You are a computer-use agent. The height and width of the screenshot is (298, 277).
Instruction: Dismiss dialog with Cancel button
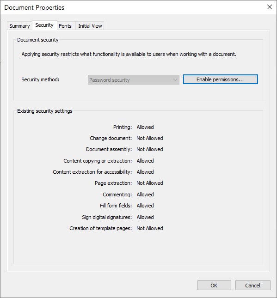252,285
